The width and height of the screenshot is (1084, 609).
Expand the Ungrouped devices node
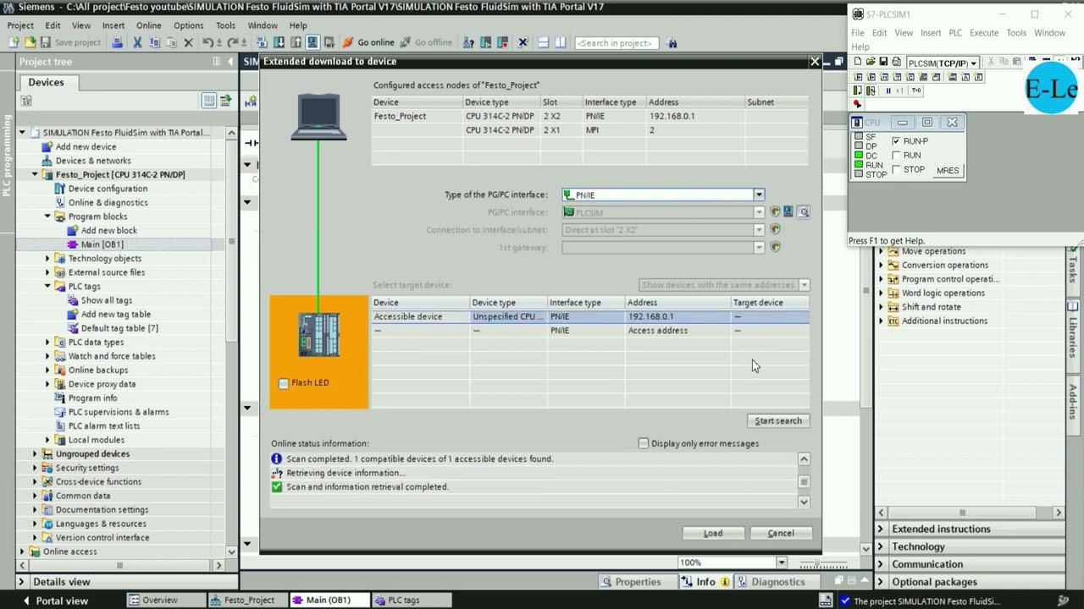[x=35, y=454]
